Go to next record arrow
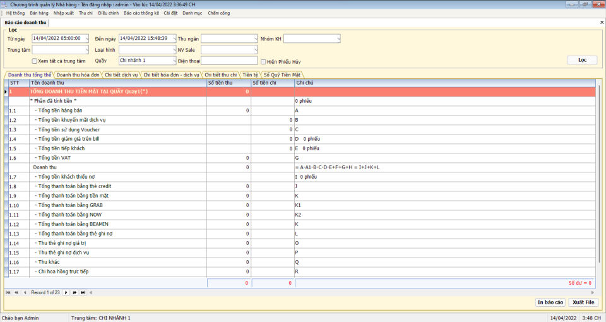Image resolution: width=606 pixels, height=322 pixels. (x=66, y=292)
